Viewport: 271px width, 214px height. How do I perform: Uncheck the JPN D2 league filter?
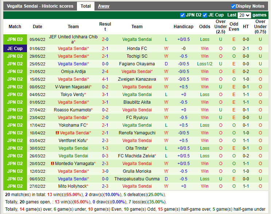[182, 15]
